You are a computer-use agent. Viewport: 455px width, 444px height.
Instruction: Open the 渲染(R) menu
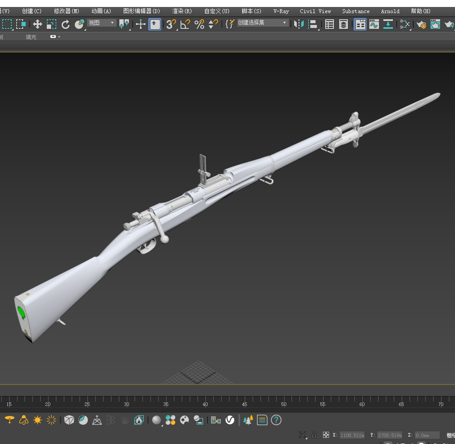(182, 11)
